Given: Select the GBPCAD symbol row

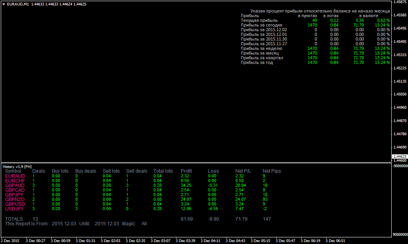Looking at the screenshot, I should pos(15,190).
